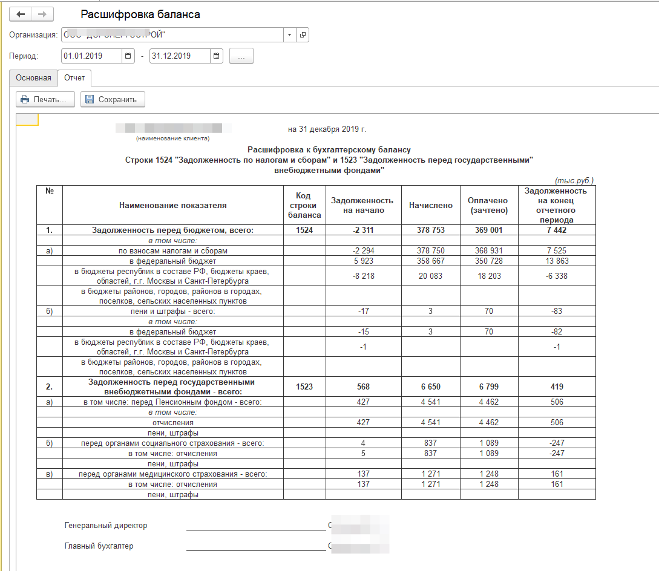Select the cell with value 18 203
This screenshot has height=571, width=659.
pos(489,276)
